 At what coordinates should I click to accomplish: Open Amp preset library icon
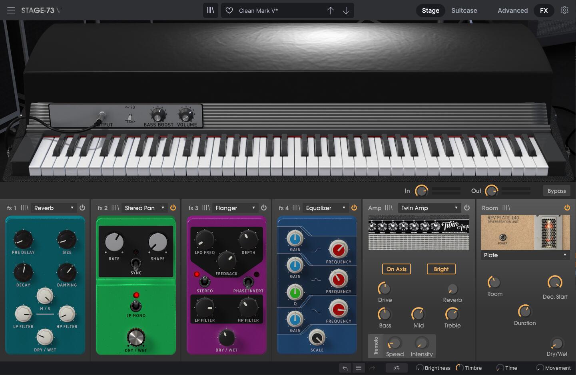coord(389,208)
